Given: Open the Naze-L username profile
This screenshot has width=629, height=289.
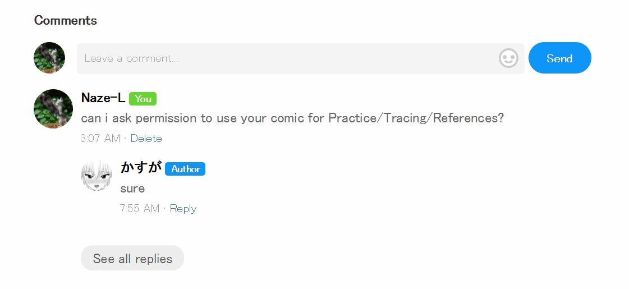Looking at the screenshot, I should tap(103, 98).
